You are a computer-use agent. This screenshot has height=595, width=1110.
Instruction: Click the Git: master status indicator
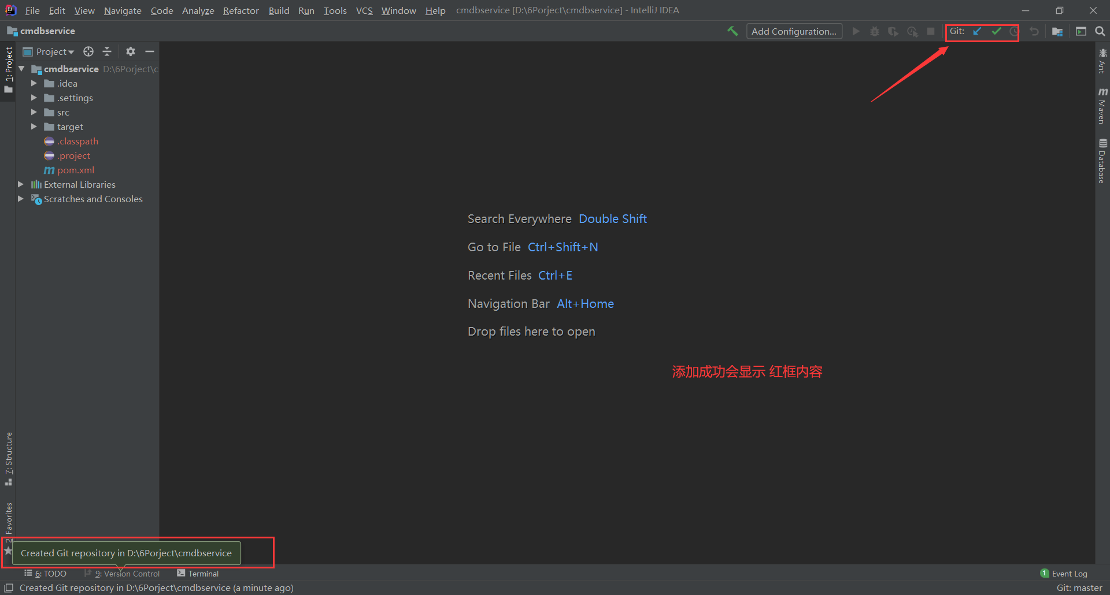[x=1079, y=587]
